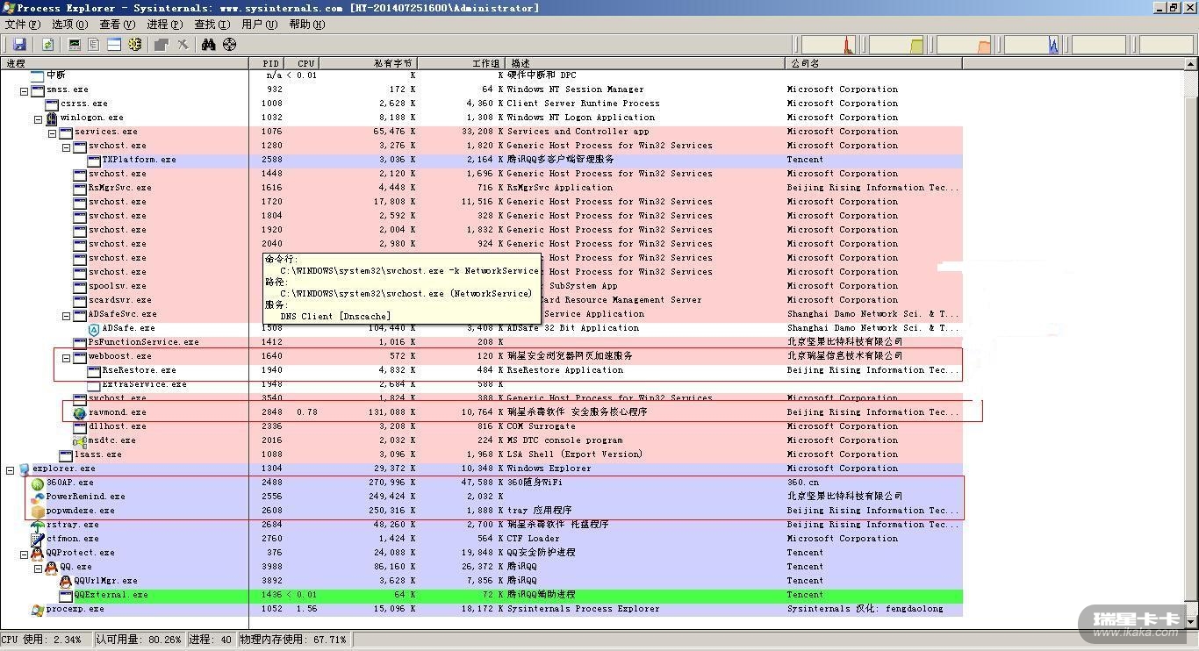Open the 查找(I) menu

point(212,25)
